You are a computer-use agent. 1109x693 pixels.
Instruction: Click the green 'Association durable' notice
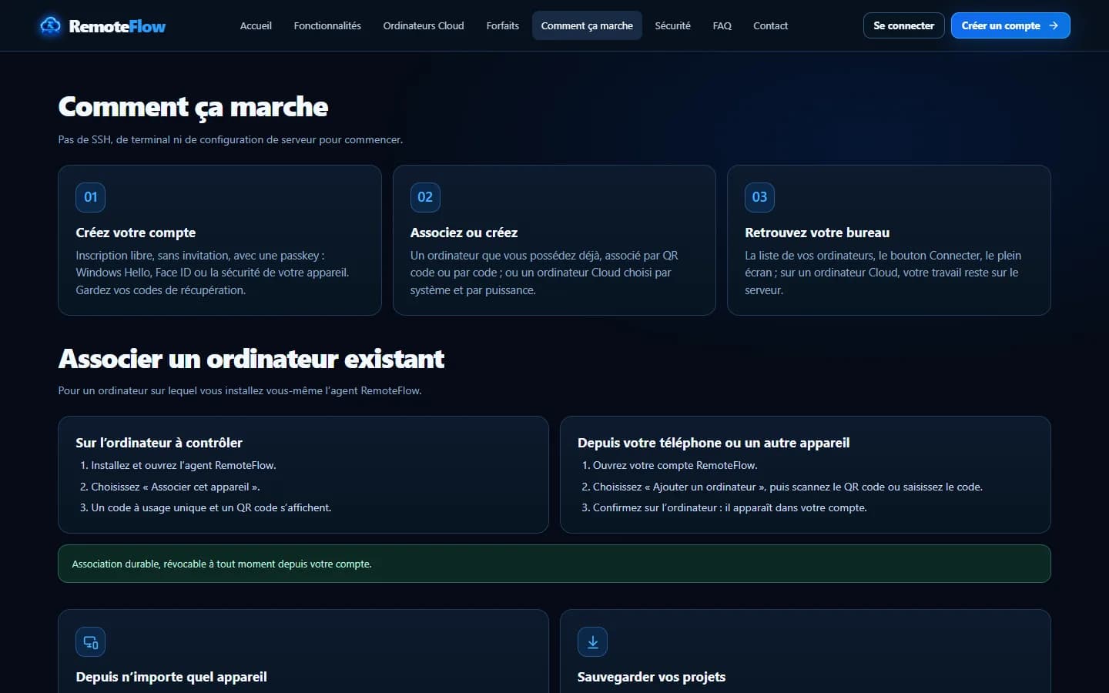pos(554,564)
